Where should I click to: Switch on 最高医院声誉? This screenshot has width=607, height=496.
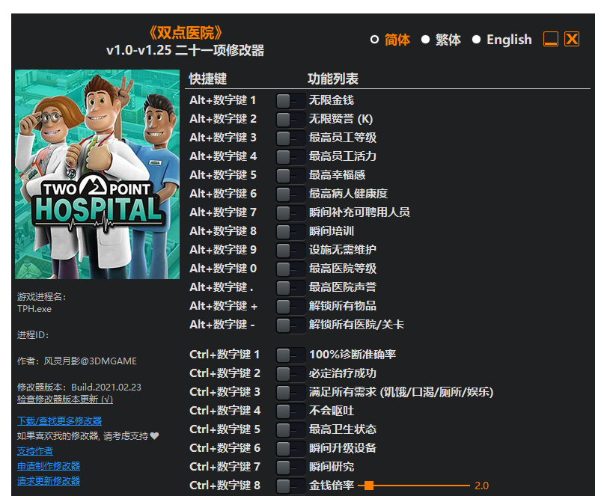290,287
